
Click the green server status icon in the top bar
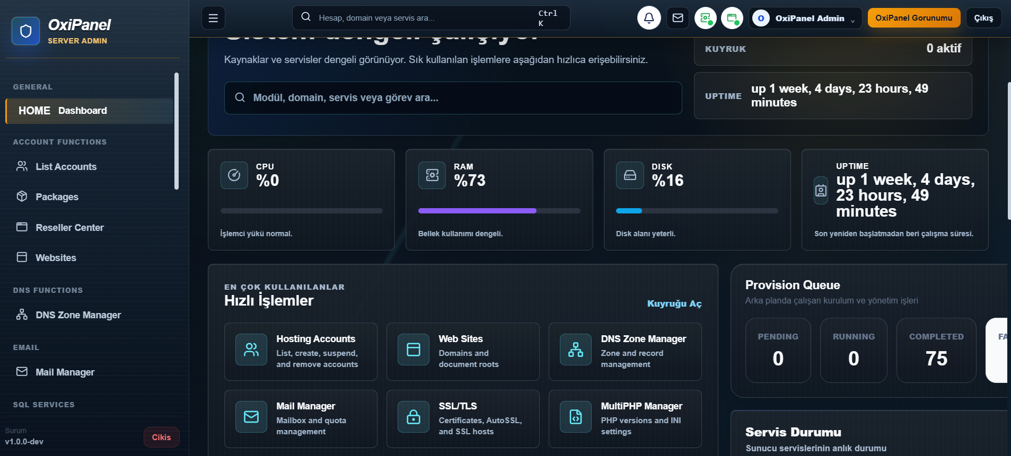coord(706,18)
